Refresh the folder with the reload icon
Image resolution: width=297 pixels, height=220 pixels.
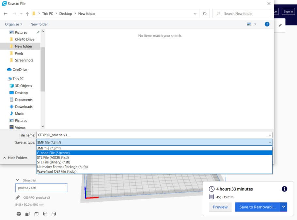click(x=205, y=14)
